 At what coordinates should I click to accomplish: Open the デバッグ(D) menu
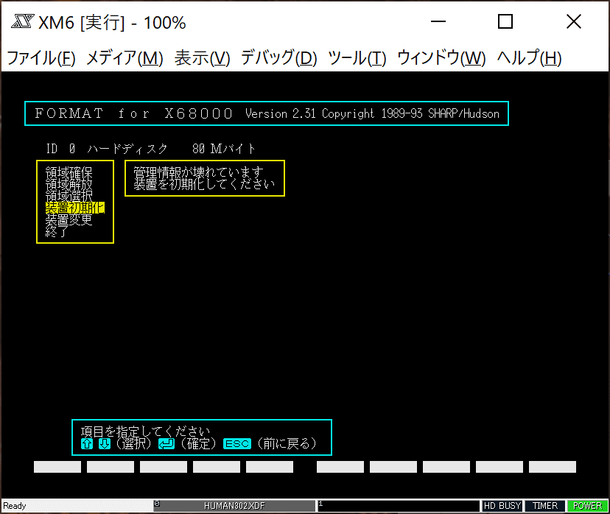coord(279,58)
